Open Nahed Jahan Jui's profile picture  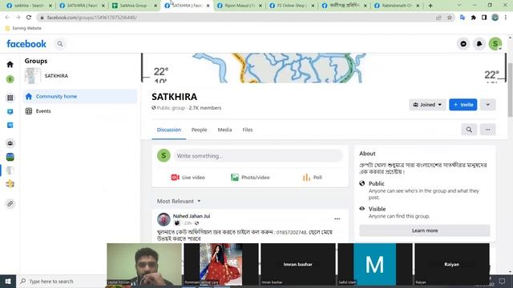pyautogui.click(x=164, y=219)
